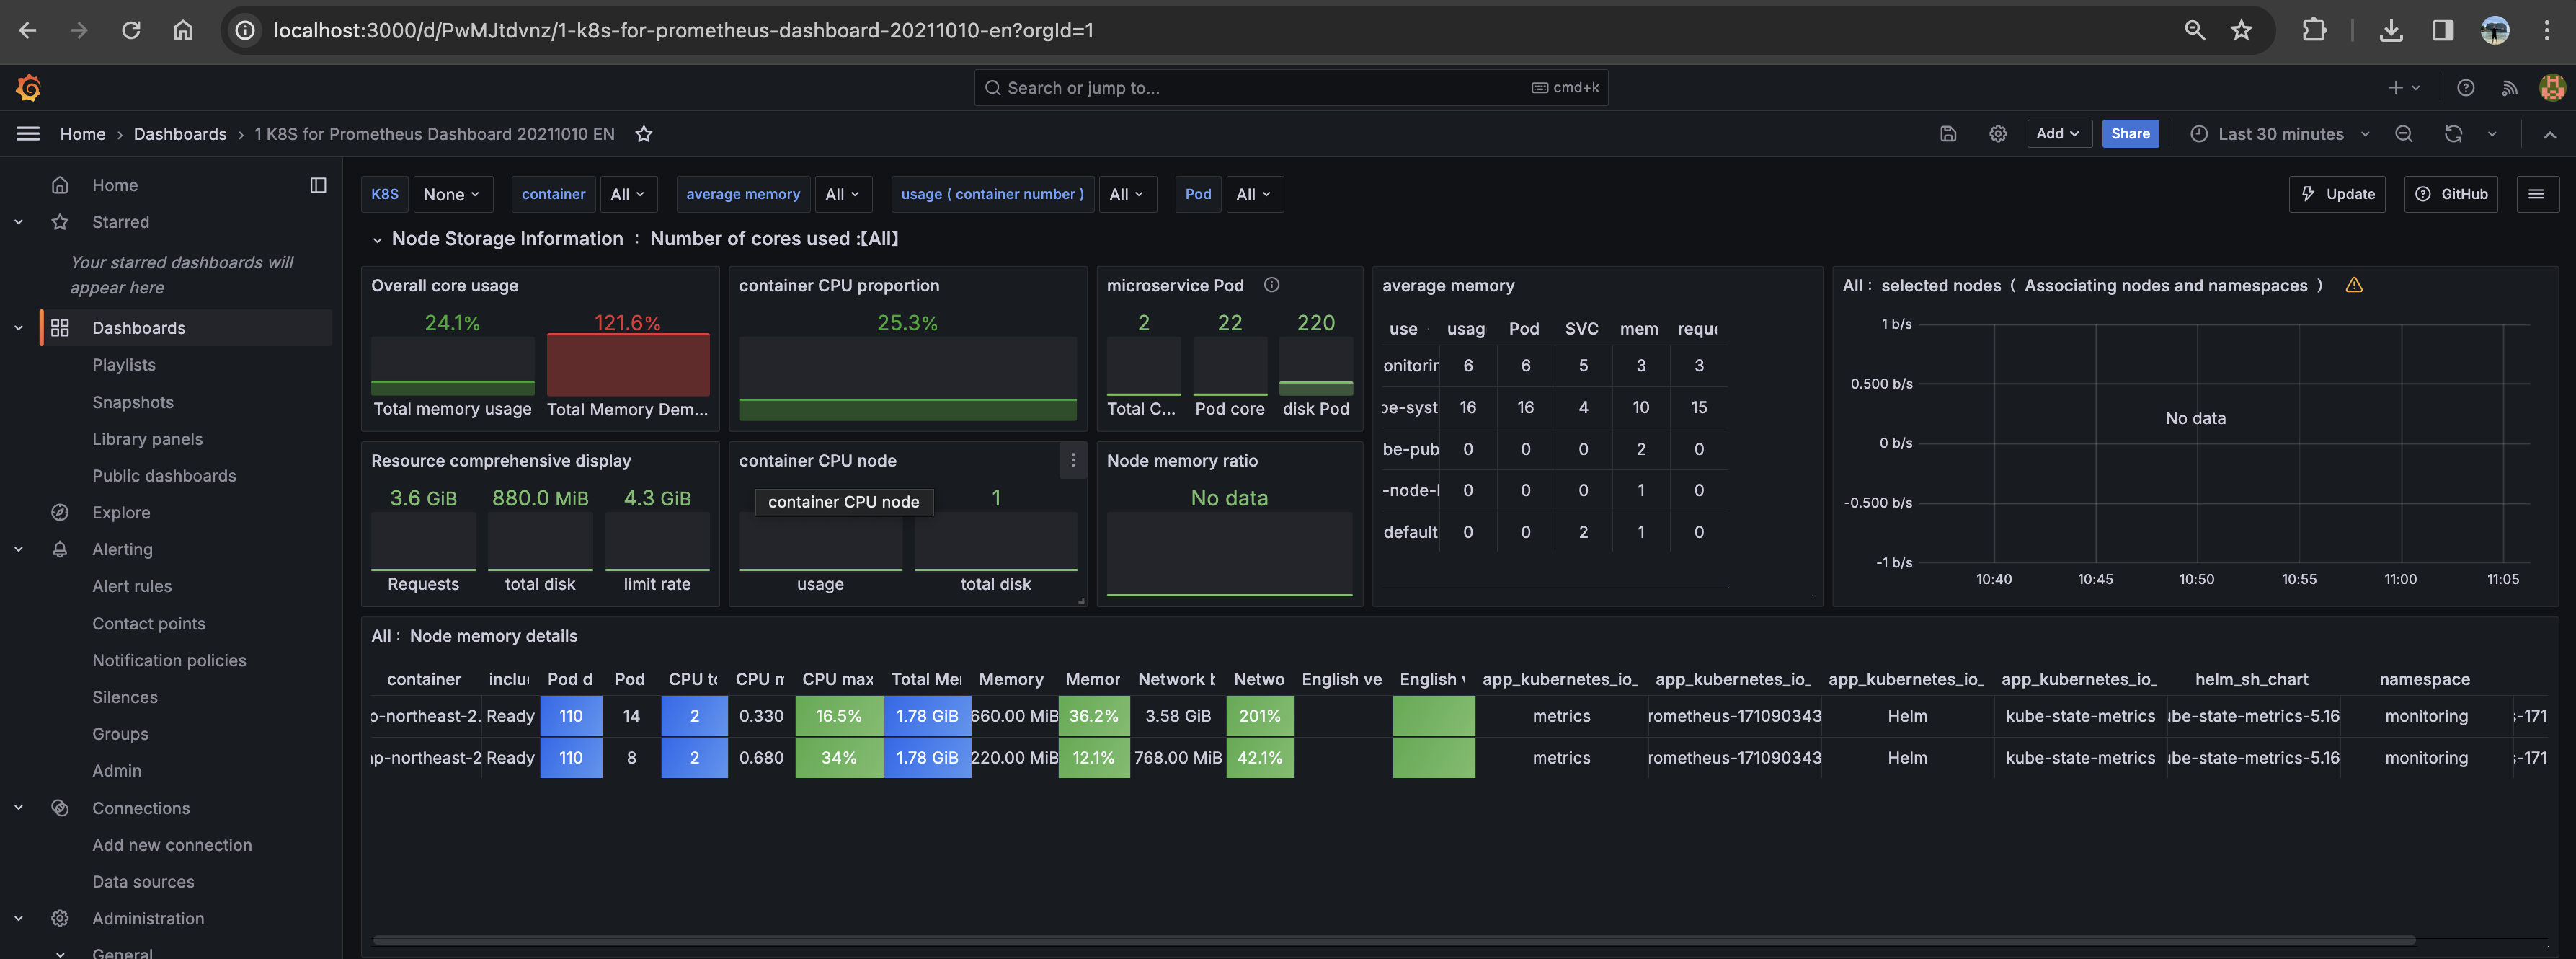Open the news feed icon
Image resolution: width=2576 pixels, height=959 pixels.
click(x=2509, y=88)
